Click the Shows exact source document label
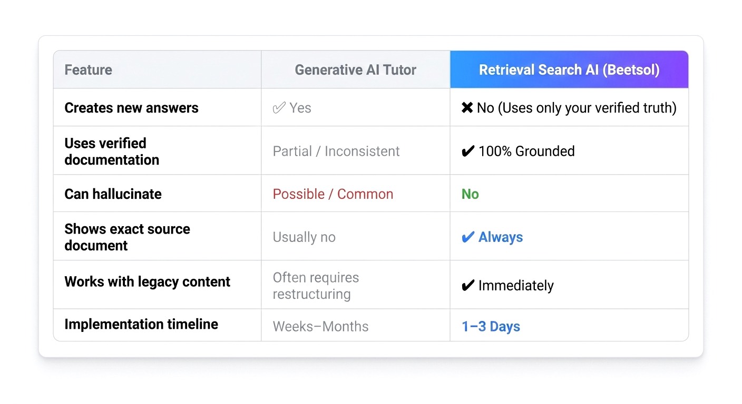 pos(127,237)
